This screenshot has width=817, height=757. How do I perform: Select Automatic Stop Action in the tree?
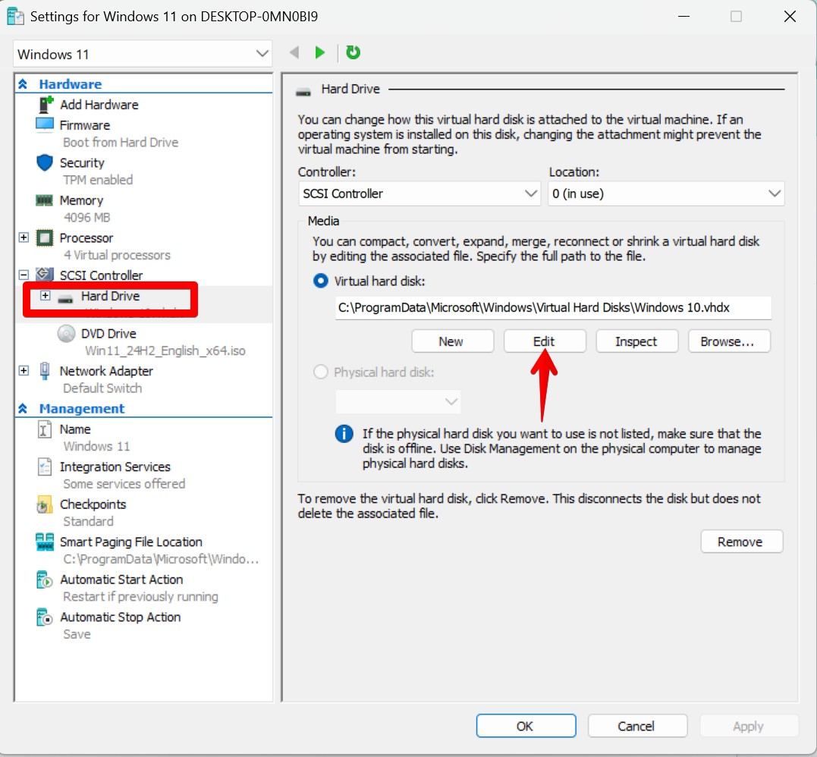click(x=121, y=617)
